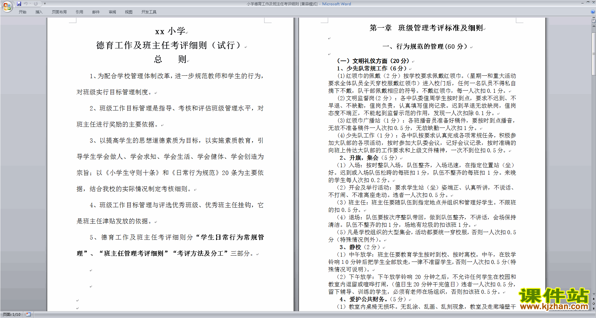
Task: Click the '总 则' heading
Action: 170,59
